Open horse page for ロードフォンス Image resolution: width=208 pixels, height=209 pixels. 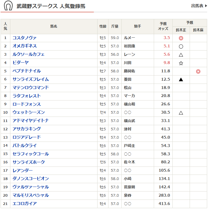click(x=27, y=104)
